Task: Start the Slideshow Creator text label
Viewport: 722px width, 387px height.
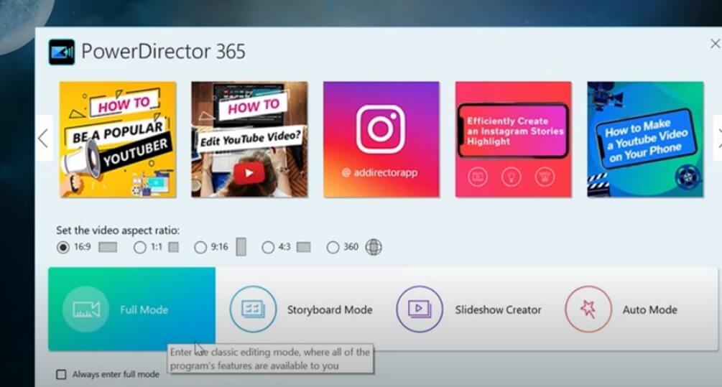Action: [x=499, y=309]
